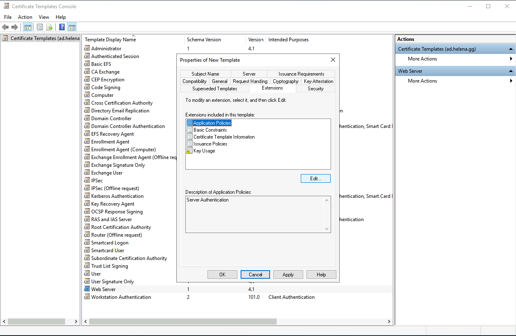
Task: Click the Back arrow in the toolbar
Action: point(5,27)
